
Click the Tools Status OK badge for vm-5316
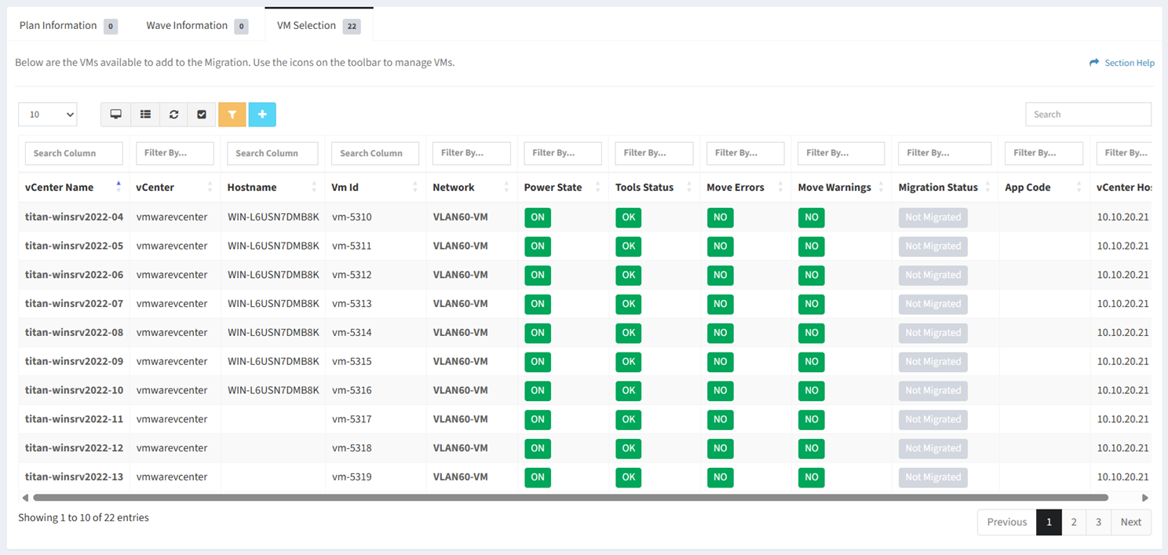pyautogui.click(x=629, y=390)
